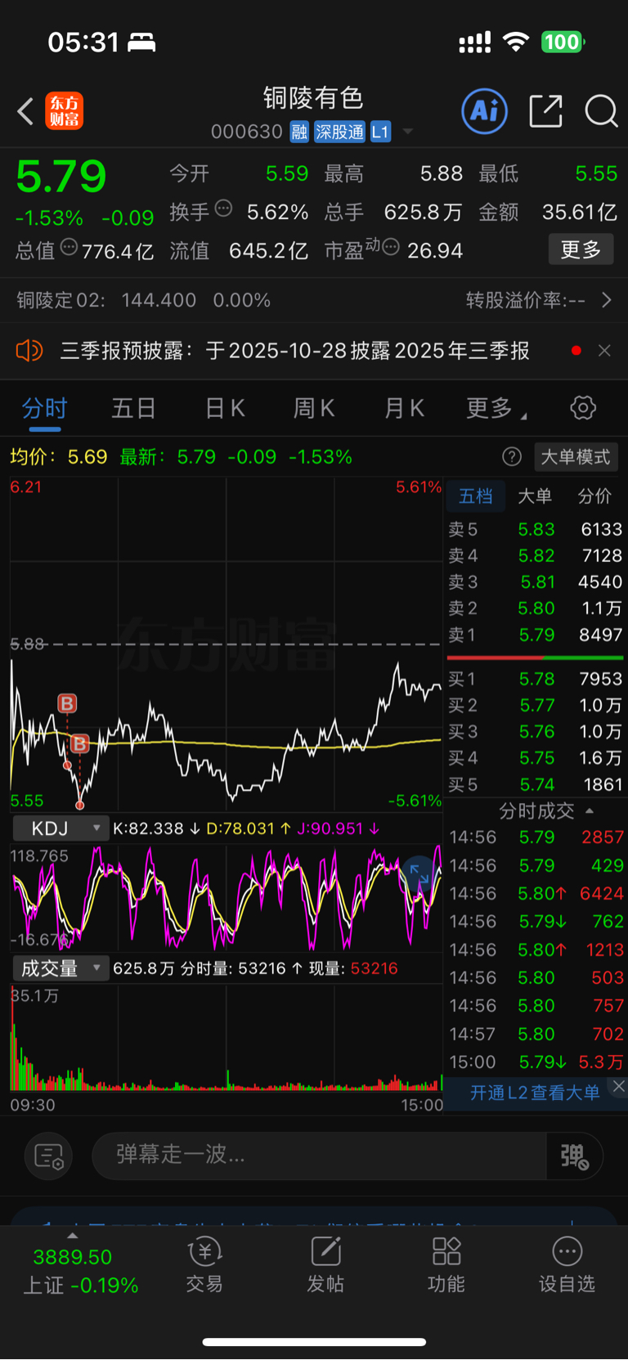Dismiss the 三季报预披露 notice
The image size is (628, 1360).
(604, 351)
